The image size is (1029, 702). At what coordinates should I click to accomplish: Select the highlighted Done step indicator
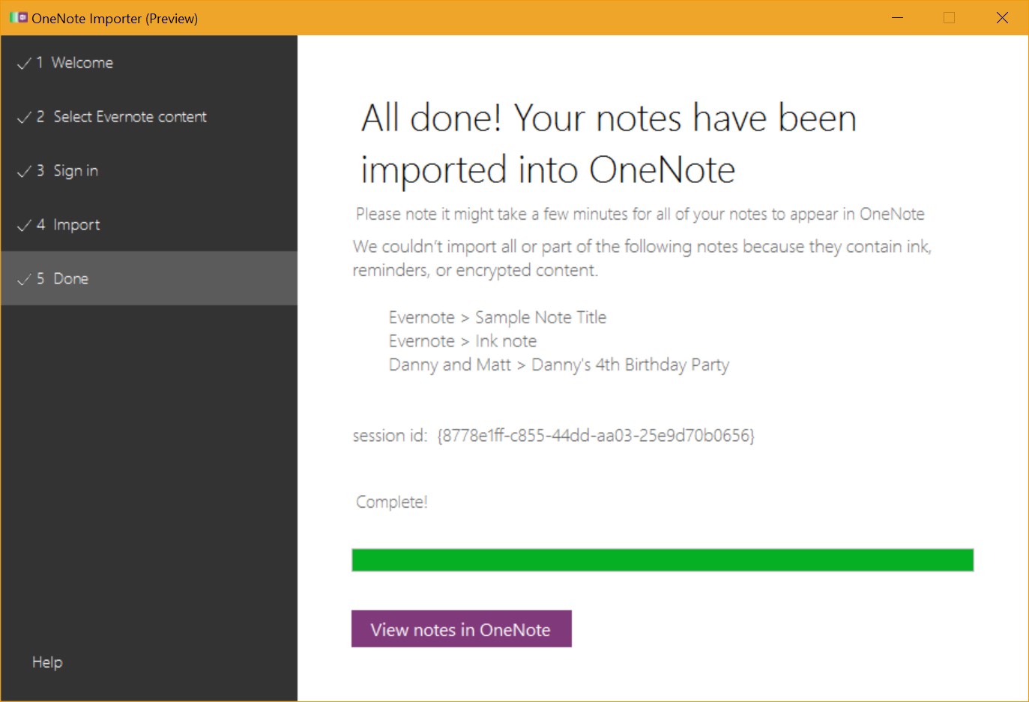tap(70, 278)
